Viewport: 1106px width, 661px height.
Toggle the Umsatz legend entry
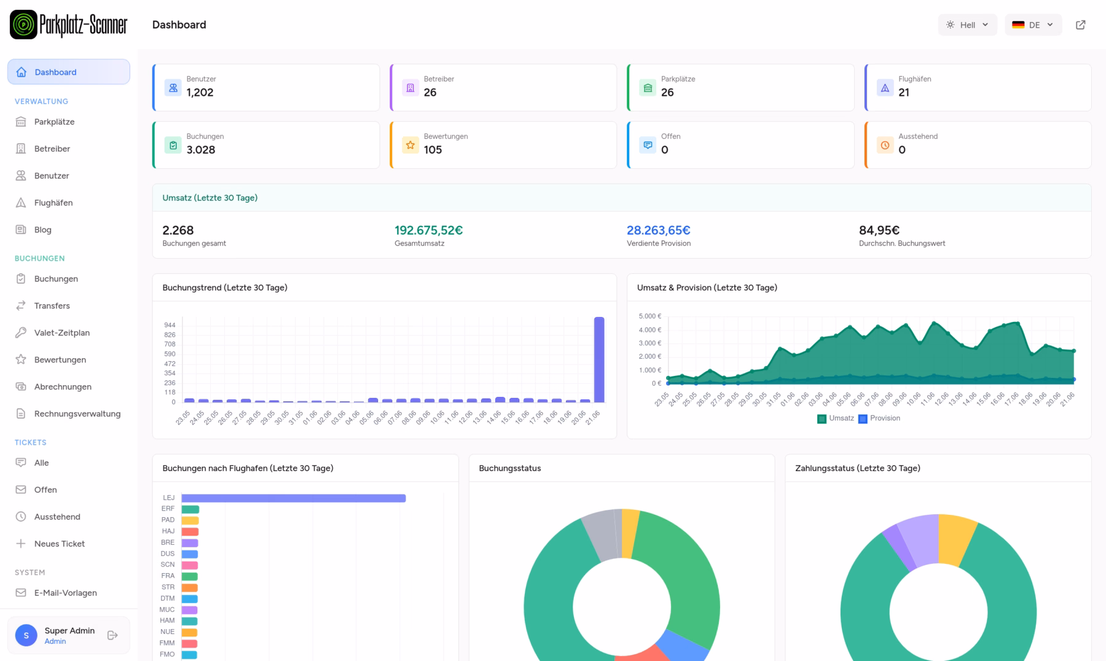coord(836,418)
